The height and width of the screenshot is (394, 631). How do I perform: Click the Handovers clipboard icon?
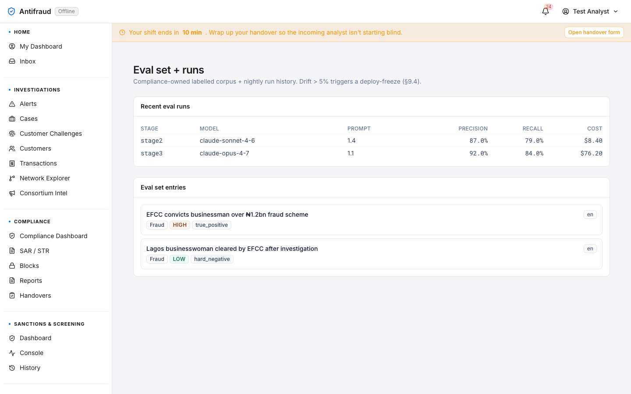(x=12, y=295)
